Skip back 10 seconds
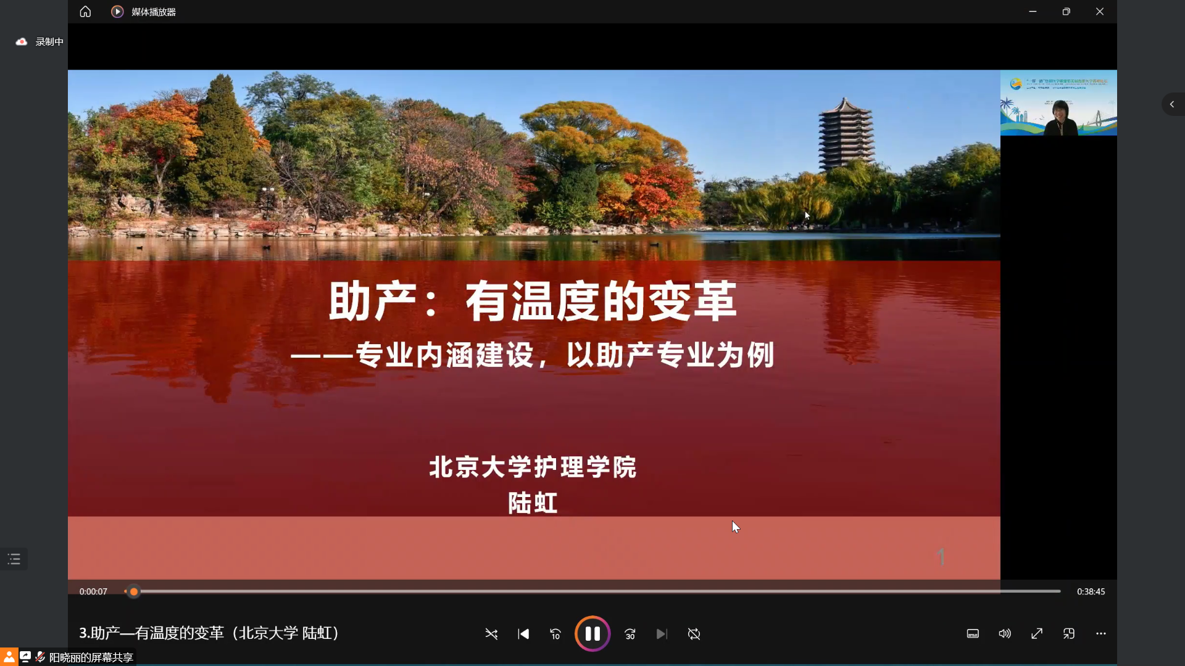 (555, 634)
